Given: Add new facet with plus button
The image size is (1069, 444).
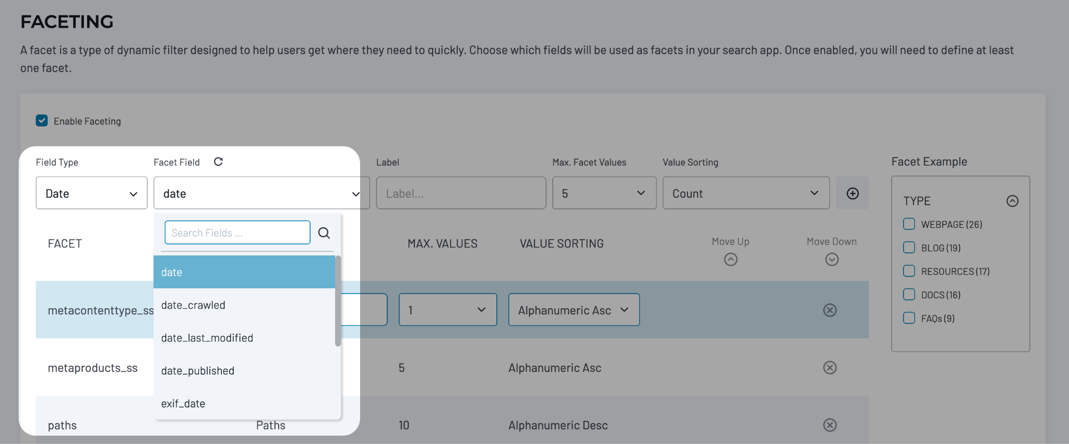Looking at the screenshot, I should [852, 193].
